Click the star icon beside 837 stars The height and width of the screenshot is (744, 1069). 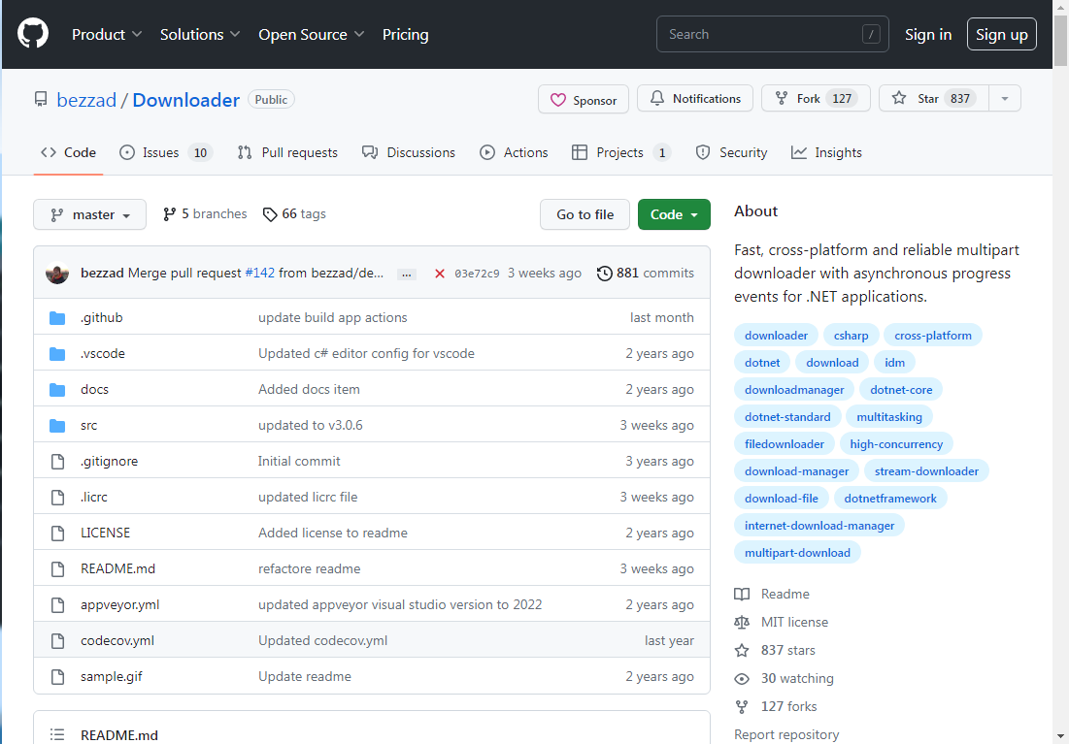[x=742, y=651]
